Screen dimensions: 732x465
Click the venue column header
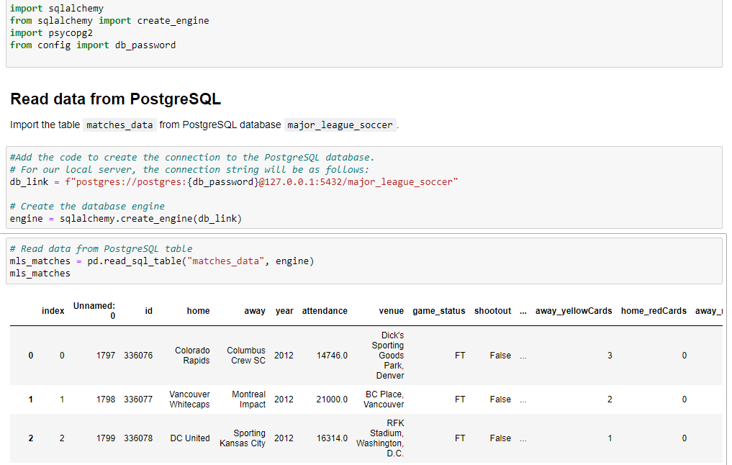[392, 311]
